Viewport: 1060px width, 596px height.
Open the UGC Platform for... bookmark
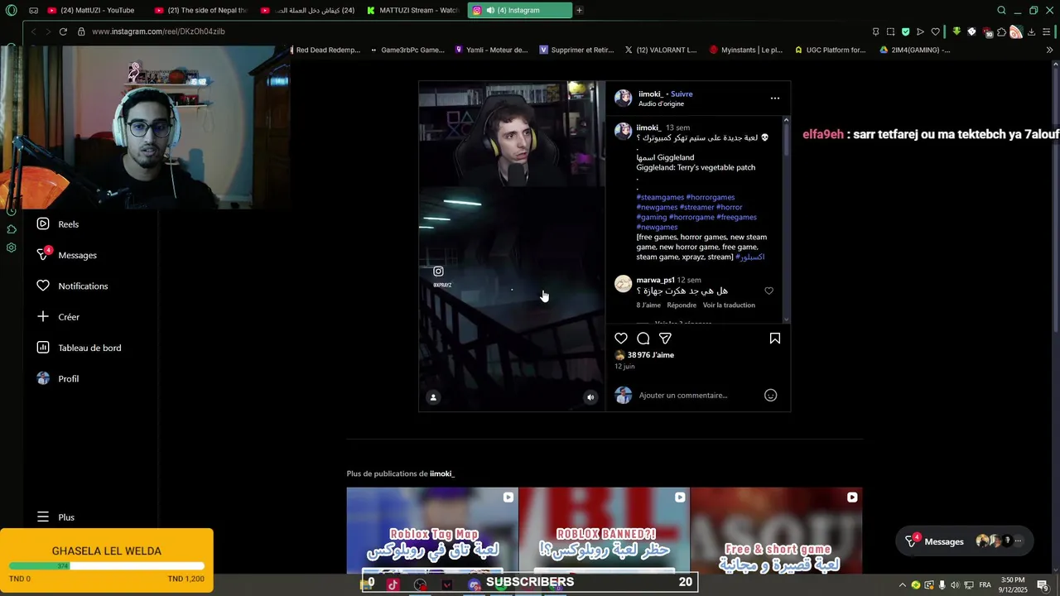pos(831,50)
